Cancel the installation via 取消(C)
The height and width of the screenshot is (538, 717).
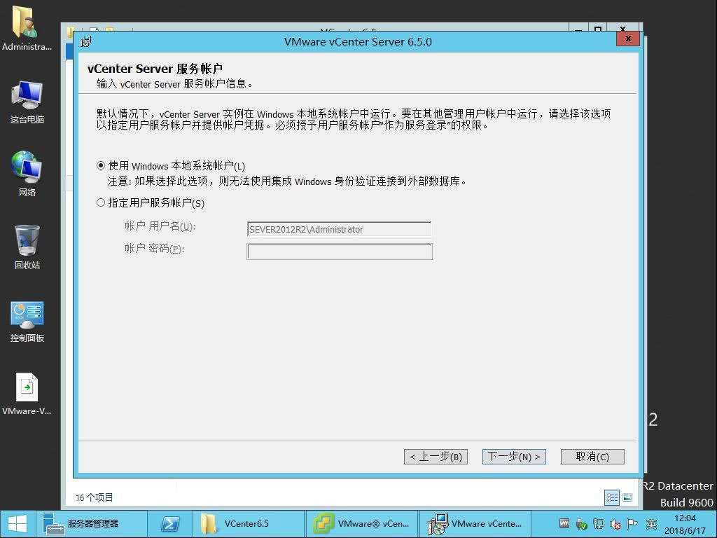tap(592, 456)
